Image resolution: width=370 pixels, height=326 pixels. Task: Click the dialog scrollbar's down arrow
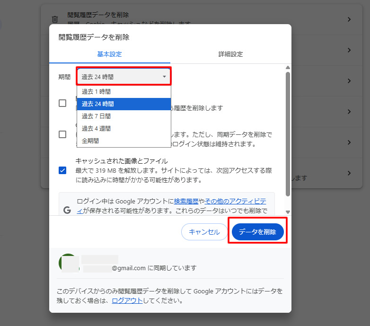click(287, 212)
